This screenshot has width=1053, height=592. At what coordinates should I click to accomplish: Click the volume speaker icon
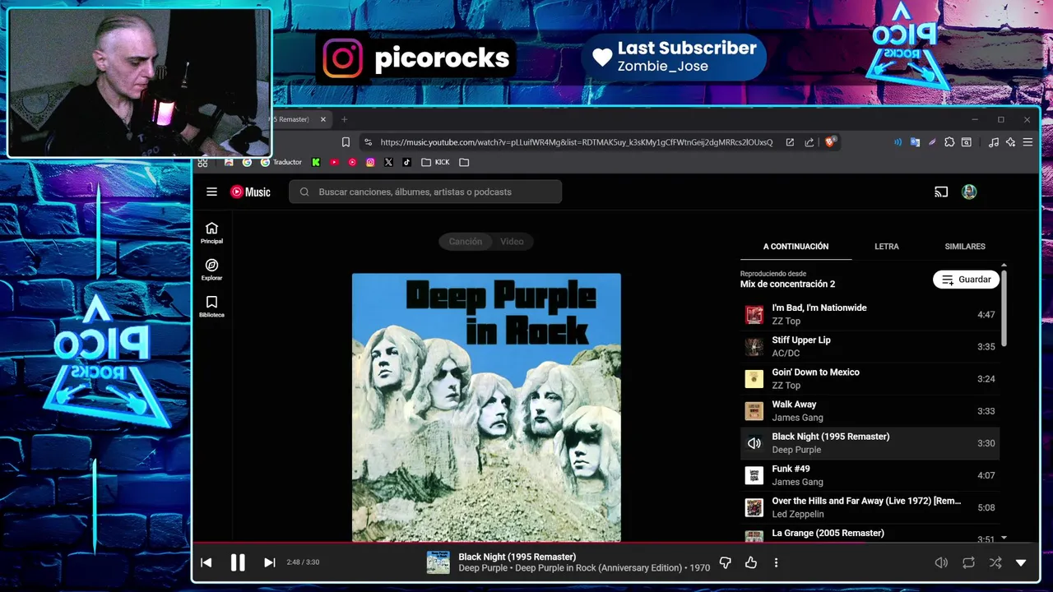coord(941,562)
